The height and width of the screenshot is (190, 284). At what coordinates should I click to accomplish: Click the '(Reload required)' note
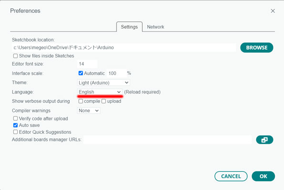142,92
